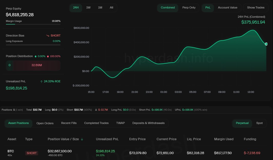
Task: Show the Account Value chart
Action: (x=228, y=7)
